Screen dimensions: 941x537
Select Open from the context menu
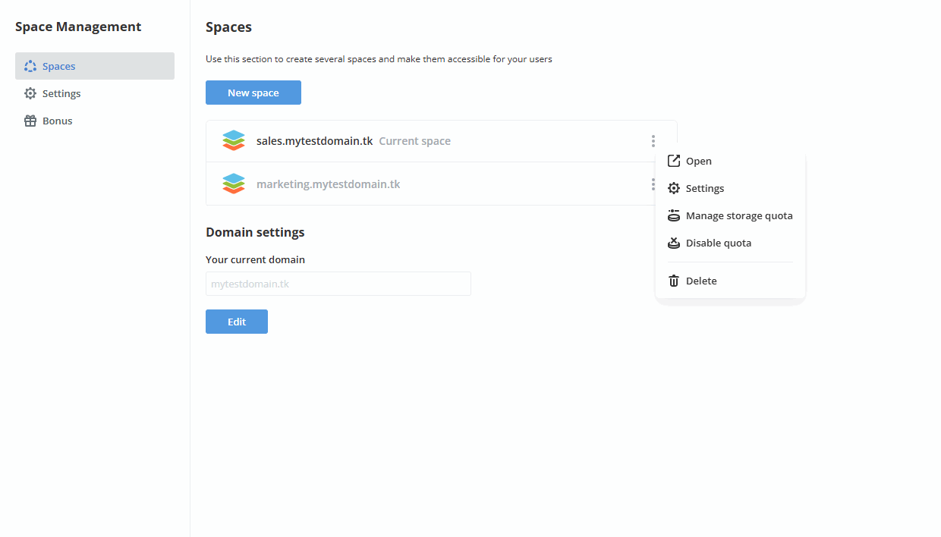point(699,161)
